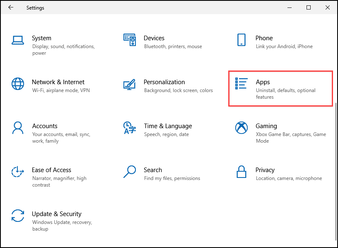Go back using the back arrow

(x=11, y=7)
